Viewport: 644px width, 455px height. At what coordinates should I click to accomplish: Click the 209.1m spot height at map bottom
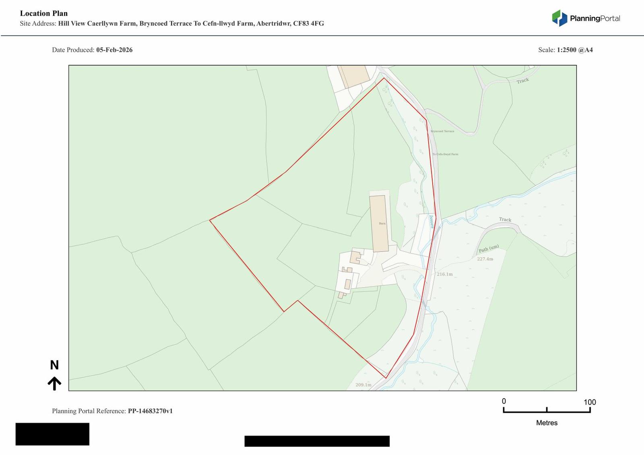click(363, 385)
